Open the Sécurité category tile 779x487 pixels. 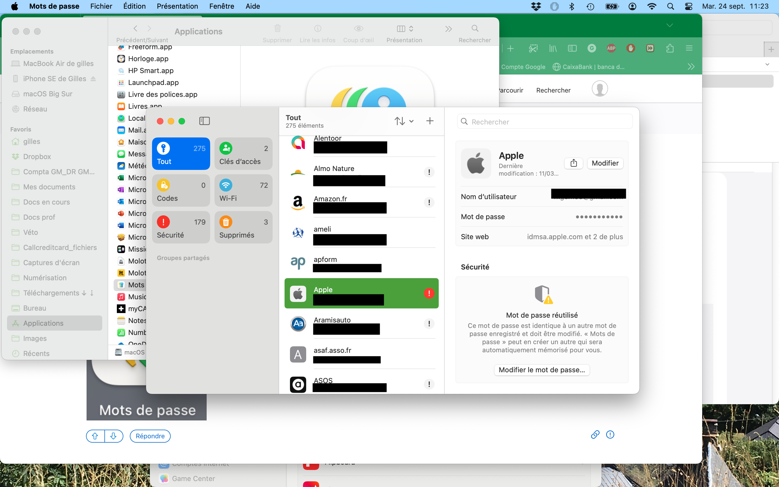181,227
